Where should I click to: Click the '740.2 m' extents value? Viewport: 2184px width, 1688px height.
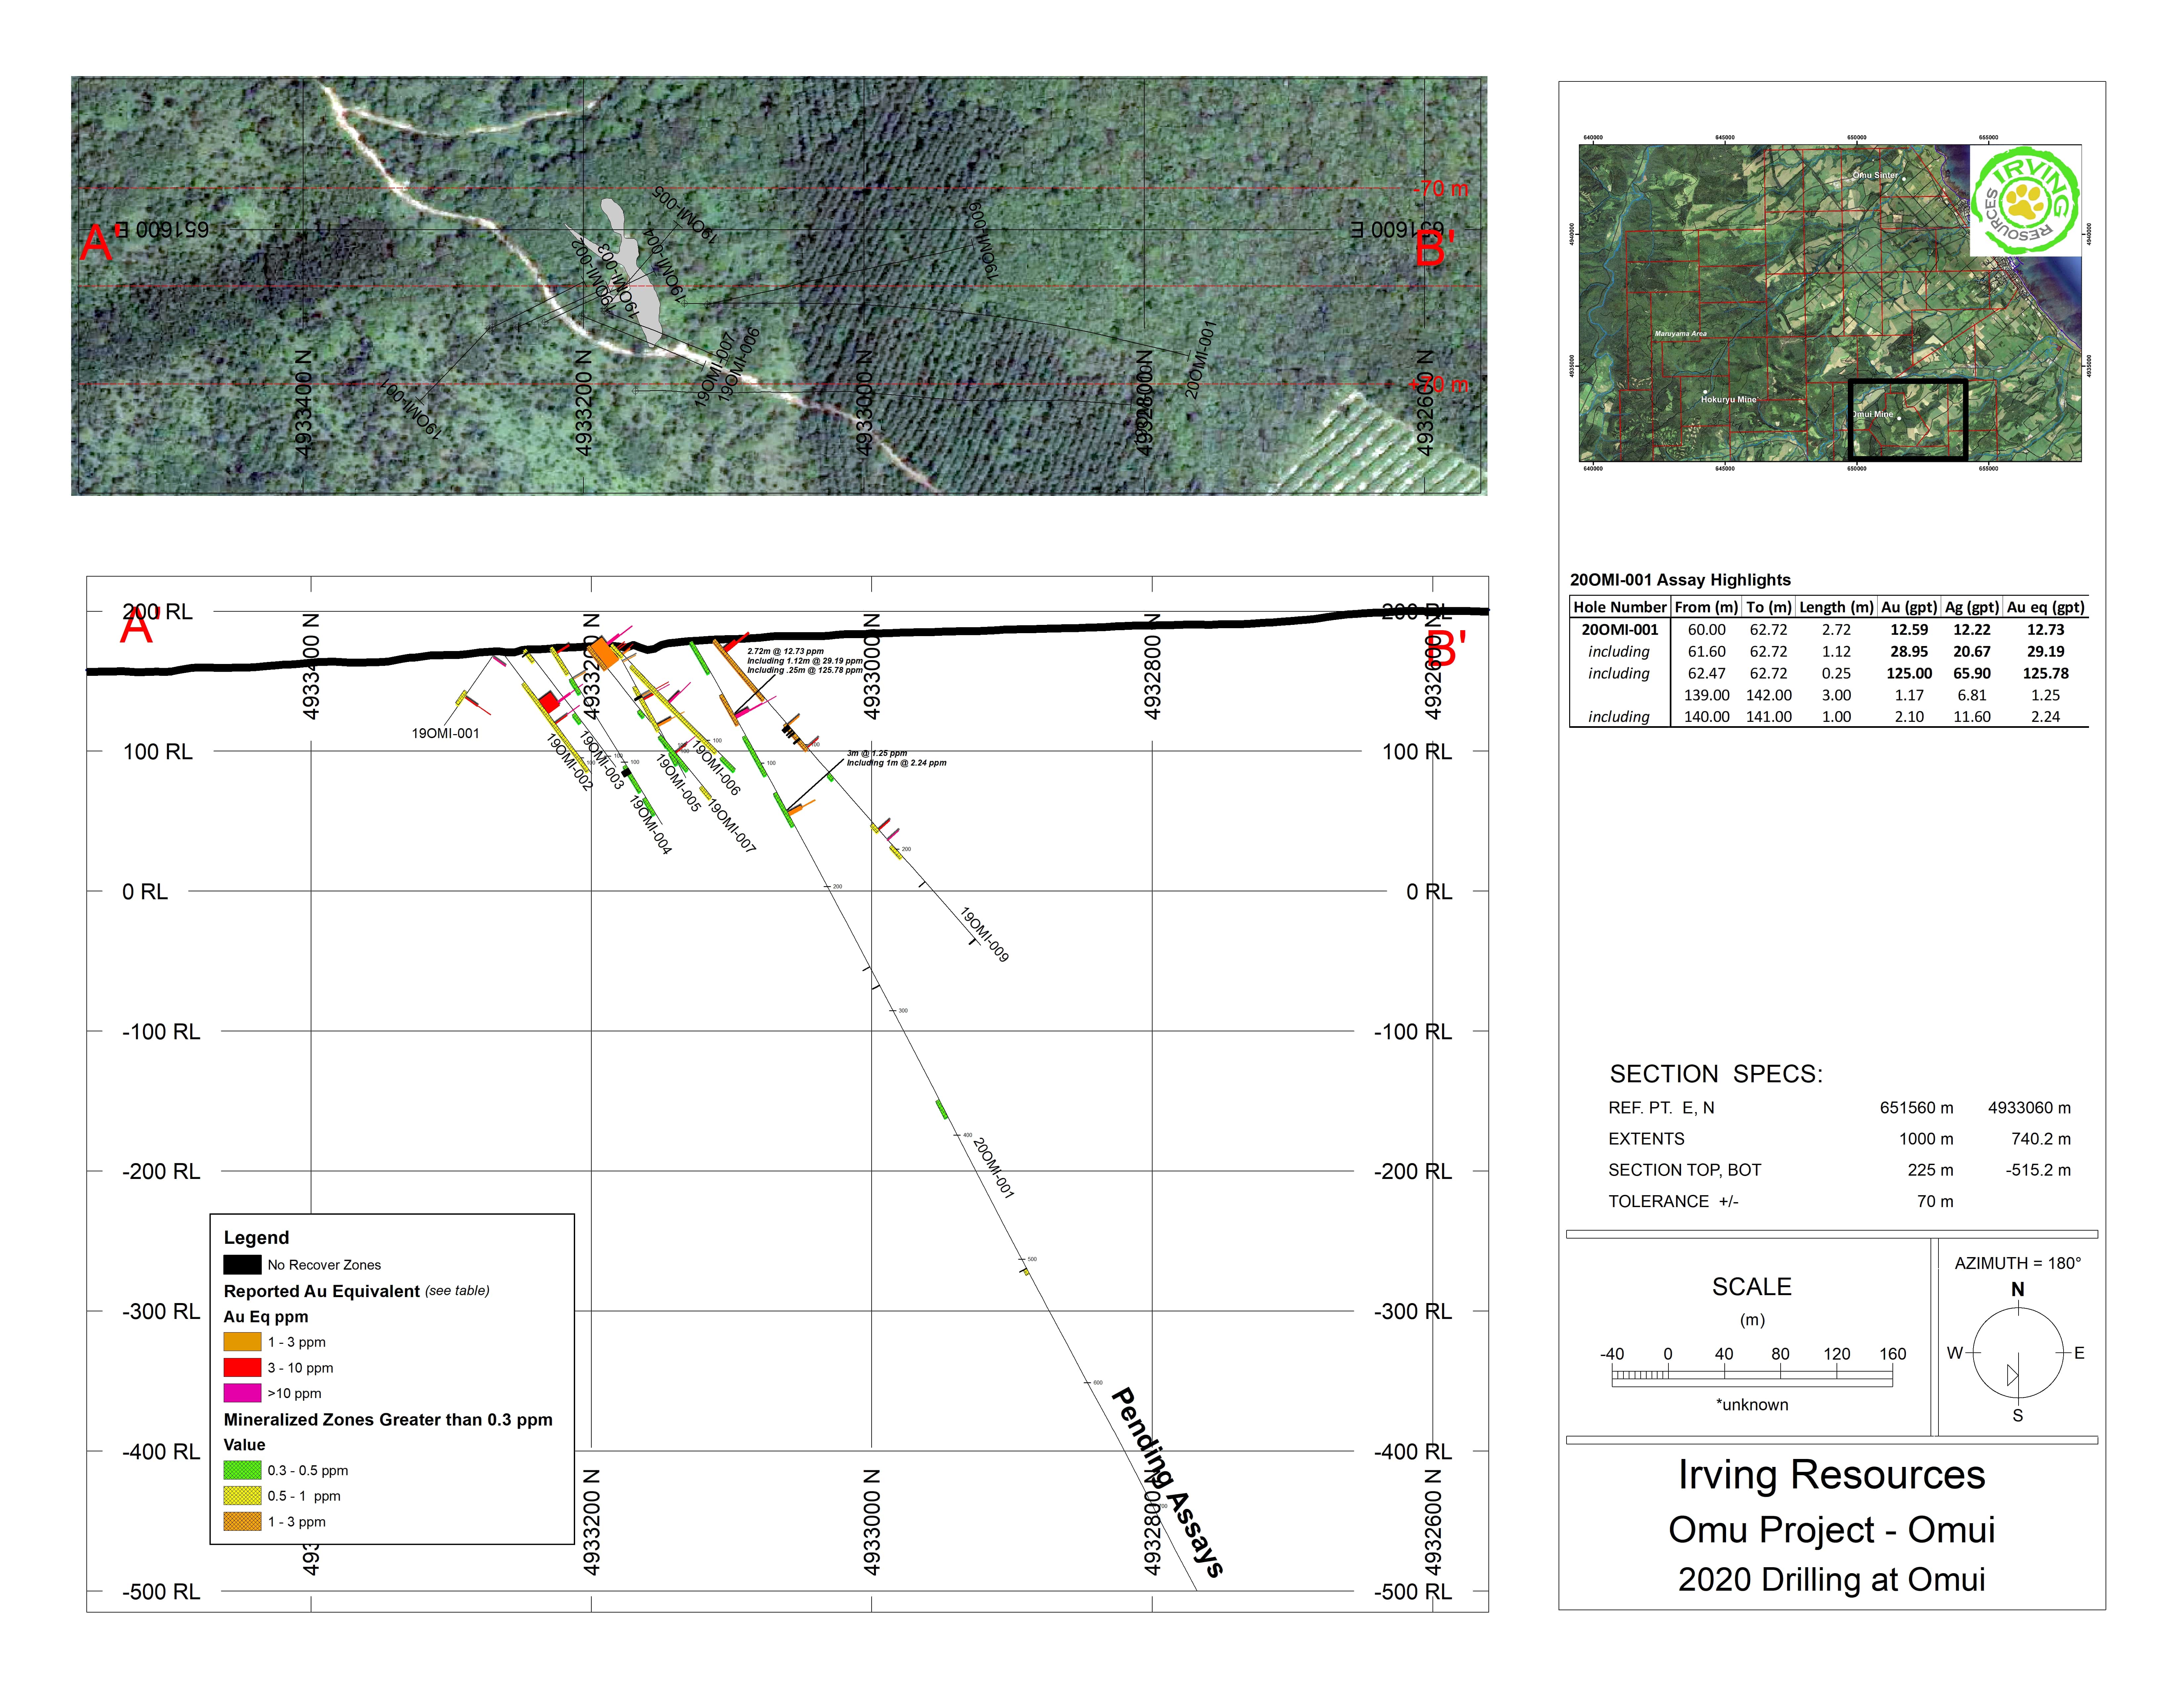tap(2041, 1139)
